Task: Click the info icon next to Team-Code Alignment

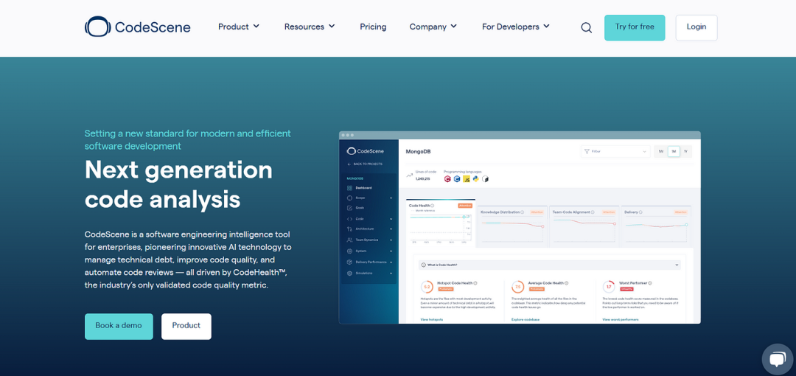Action: coord(593,212)
